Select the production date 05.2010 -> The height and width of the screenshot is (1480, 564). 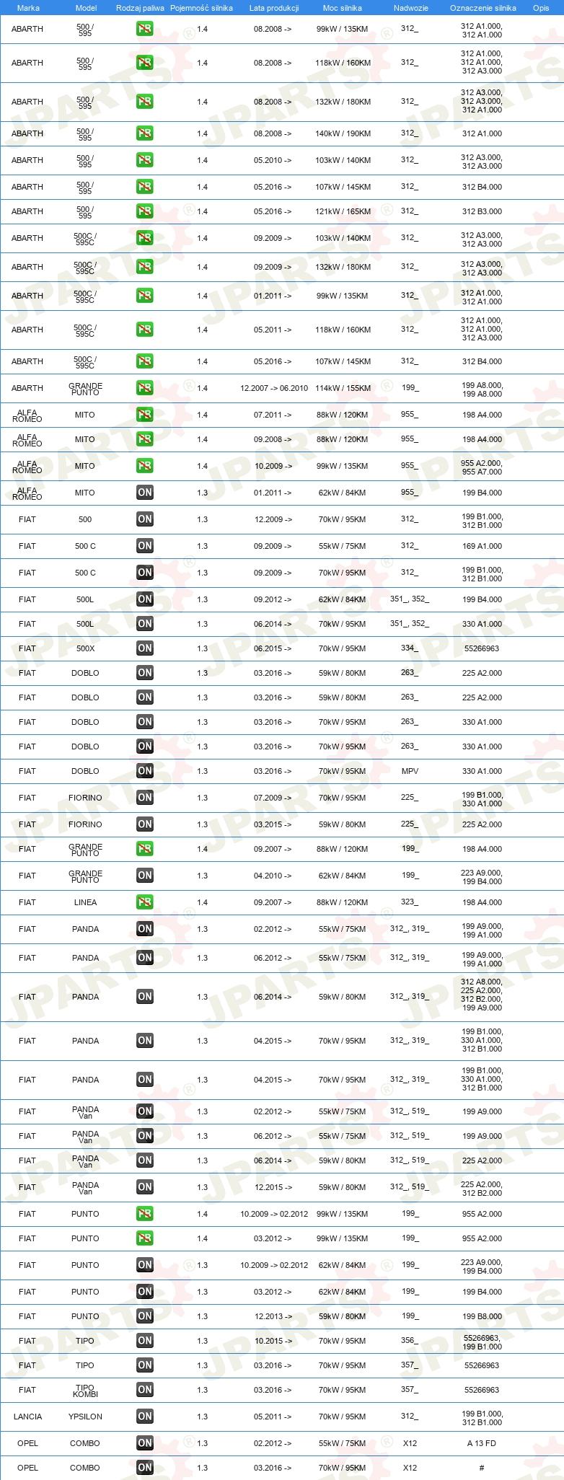click(273, 160)
